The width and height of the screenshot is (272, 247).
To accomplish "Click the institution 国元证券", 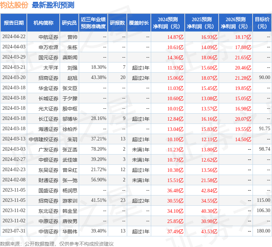I will [x=48, y=58].
